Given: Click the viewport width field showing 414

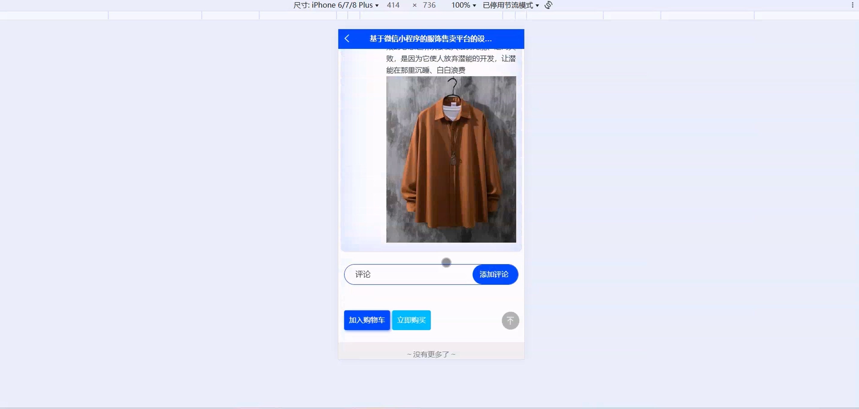Looking at the screenshot, I should (393, 5).
